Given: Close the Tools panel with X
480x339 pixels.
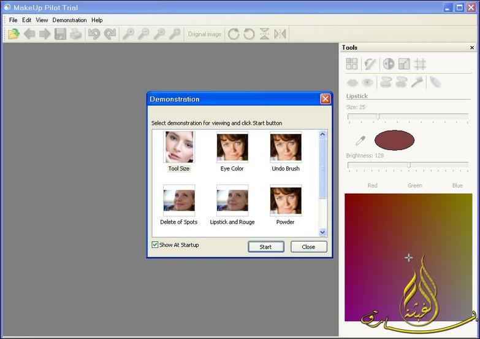Looking at the screenshot, I should click(x=472, y=47).
